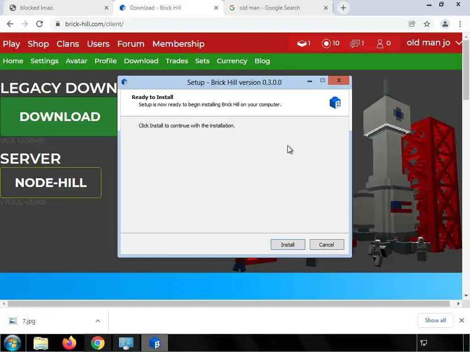This screenshot has height=352, width=470.
Task: Close the downloads shelf bar
Action: pyautogui.click(x=462, y=320)
